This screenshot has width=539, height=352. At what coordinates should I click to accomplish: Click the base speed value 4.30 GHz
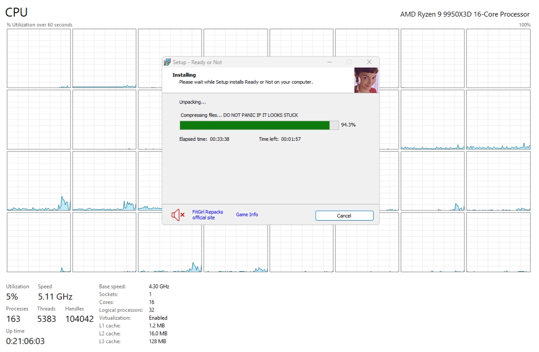coord(159,286)
